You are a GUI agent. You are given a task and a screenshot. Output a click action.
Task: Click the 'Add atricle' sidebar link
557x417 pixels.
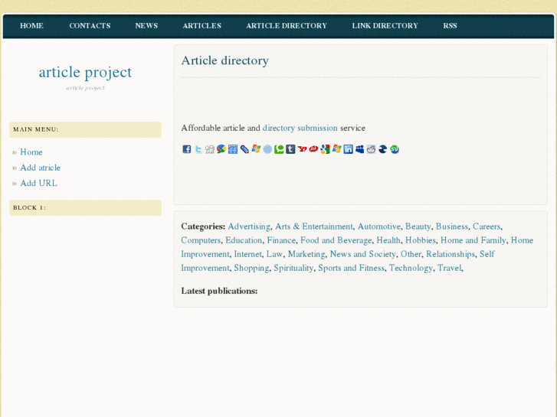pyautogui.click(x=40, y=168)
